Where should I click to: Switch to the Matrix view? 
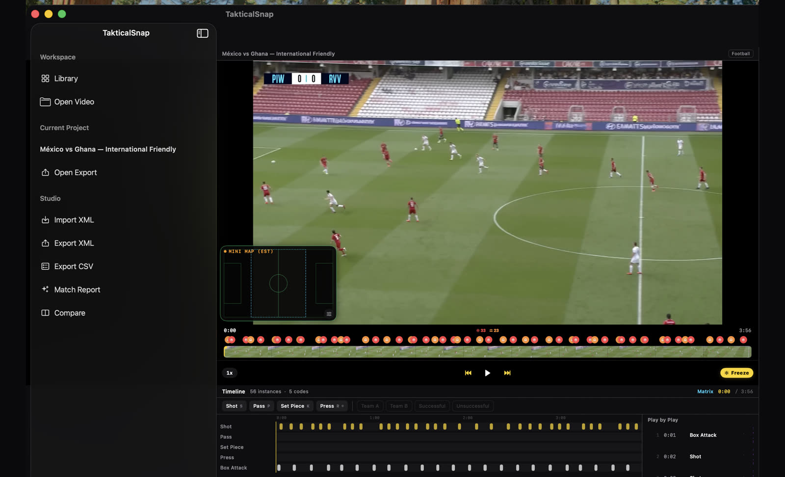[x=705, y=392]
